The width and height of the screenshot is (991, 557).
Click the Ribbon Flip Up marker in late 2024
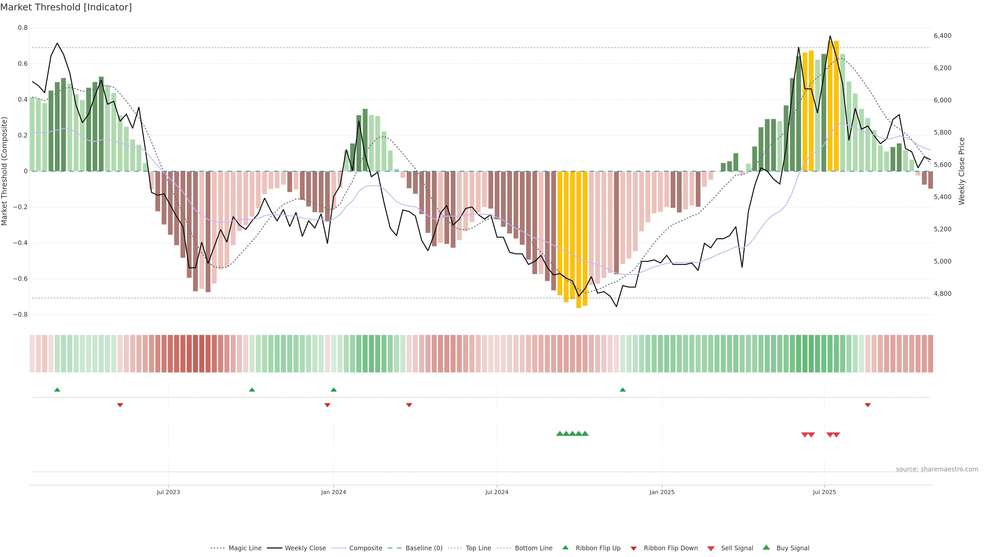tap(622, 390)
